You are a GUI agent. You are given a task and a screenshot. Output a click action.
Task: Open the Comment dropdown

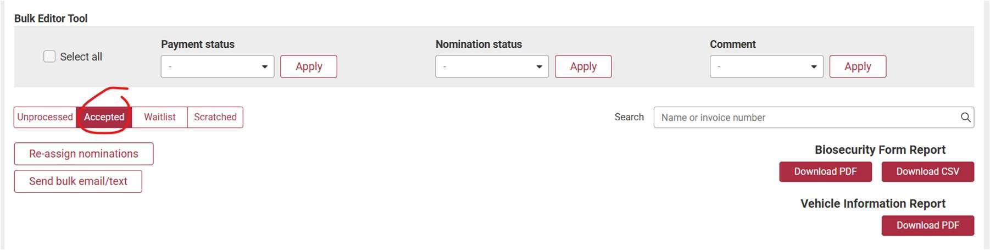tap(766, 66)
